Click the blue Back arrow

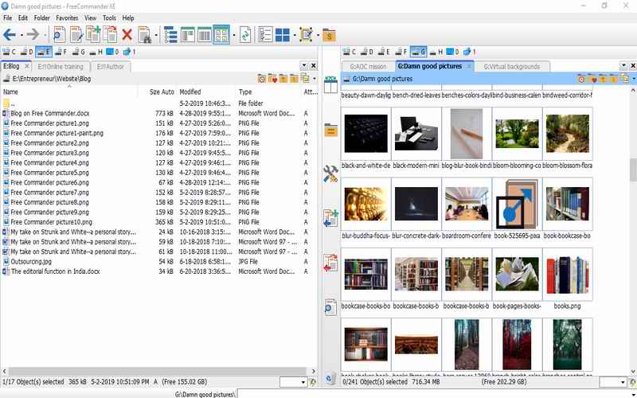click(x=10, y=34)
